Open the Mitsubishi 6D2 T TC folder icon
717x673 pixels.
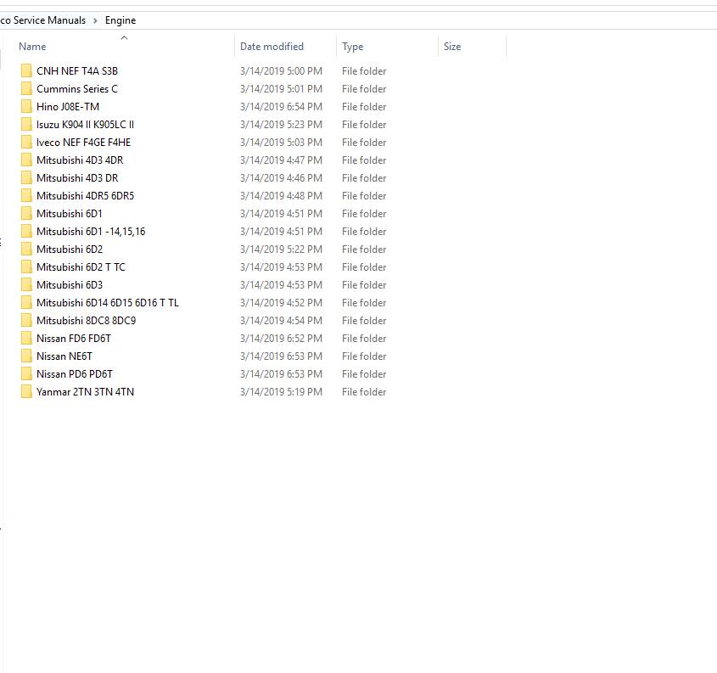[26, 266]
